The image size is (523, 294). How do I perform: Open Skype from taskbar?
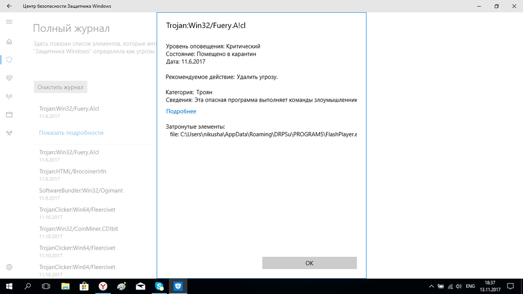[x=159, y=286]
